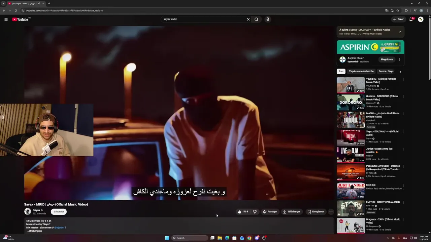Screen dimensions: 431x242
Task: Show more filter chips with arrow
Action: (x=400, y=72)
